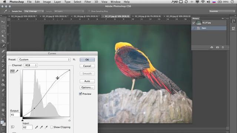Open the Layer menu
Viewport: 237px width, 133px height.
click(57, 2)
